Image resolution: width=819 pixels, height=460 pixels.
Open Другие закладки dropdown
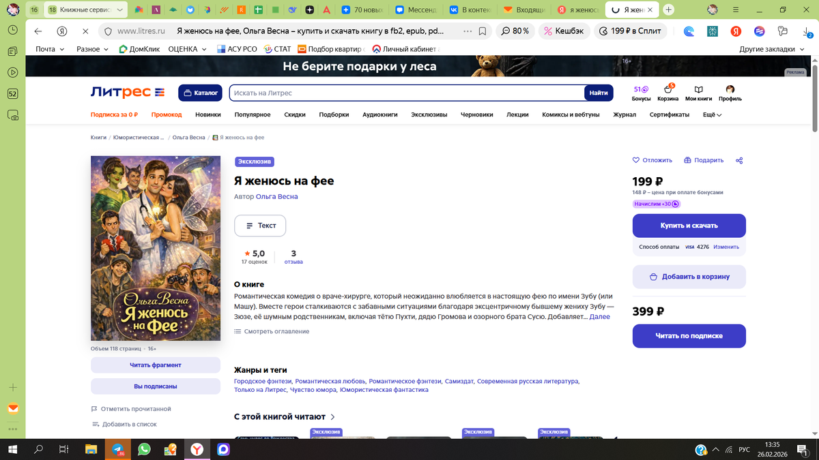(772, 49)
